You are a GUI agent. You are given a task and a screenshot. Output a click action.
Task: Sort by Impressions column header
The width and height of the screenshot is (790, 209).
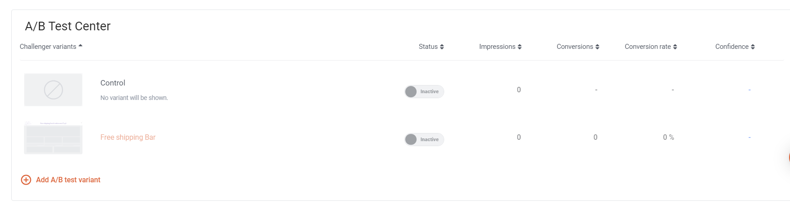pos(497,47)
